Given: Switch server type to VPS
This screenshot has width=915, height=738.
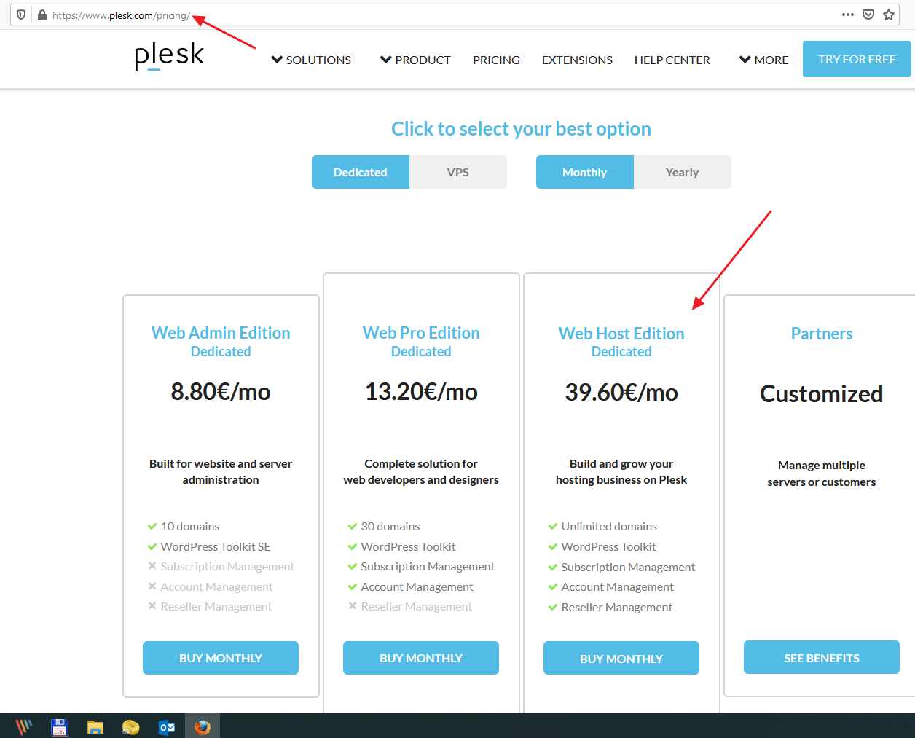Looking at the screenshot, I should 457,172.
